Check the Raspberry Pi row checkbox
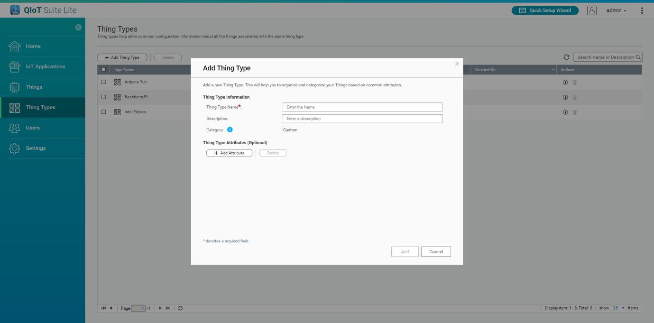 coord(104,97)
